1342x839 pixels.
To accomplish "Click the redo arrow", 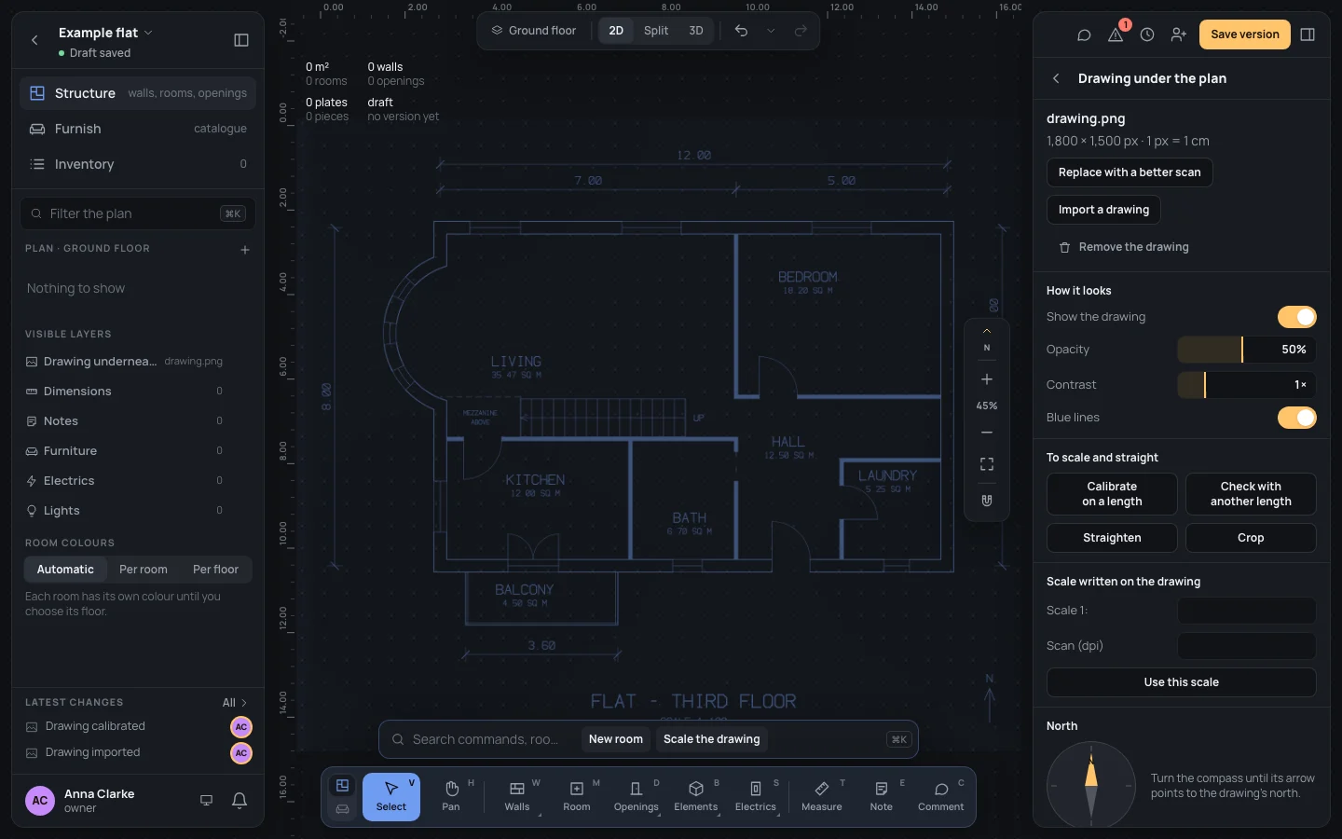I will (801, 31).
